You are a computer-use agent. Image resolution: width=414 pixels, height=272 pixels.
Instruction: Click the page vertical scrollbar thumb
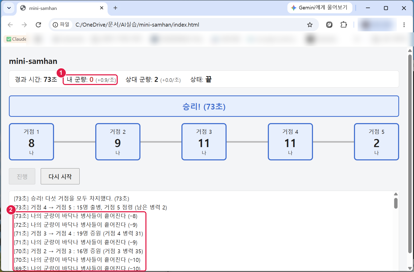click(x=410, y=154)
